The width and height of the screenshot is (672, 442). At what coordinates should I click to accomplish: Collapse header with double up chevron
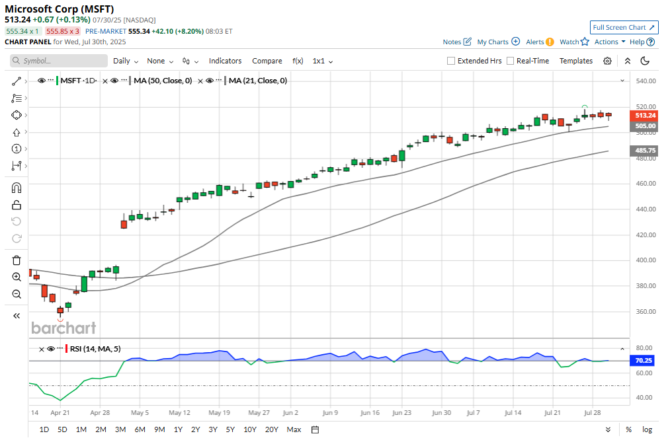click(x=628, y=61)
